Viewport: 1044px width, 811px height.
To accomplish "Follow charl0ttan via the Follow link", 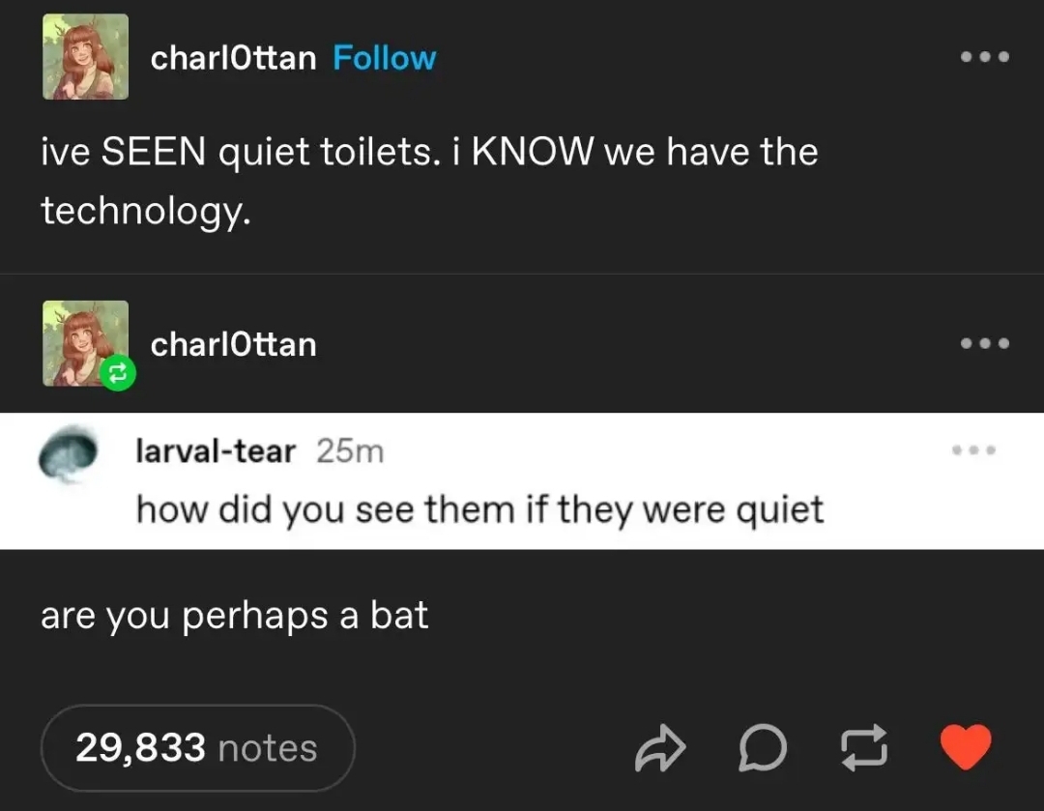I will coord(384,58).
